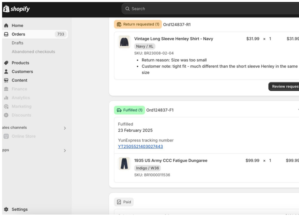The height and width of the screenshot is (224, 299).
Task: Open YunExpress tracking link YT2505521403027443
Action: click(x=140, y=146)
